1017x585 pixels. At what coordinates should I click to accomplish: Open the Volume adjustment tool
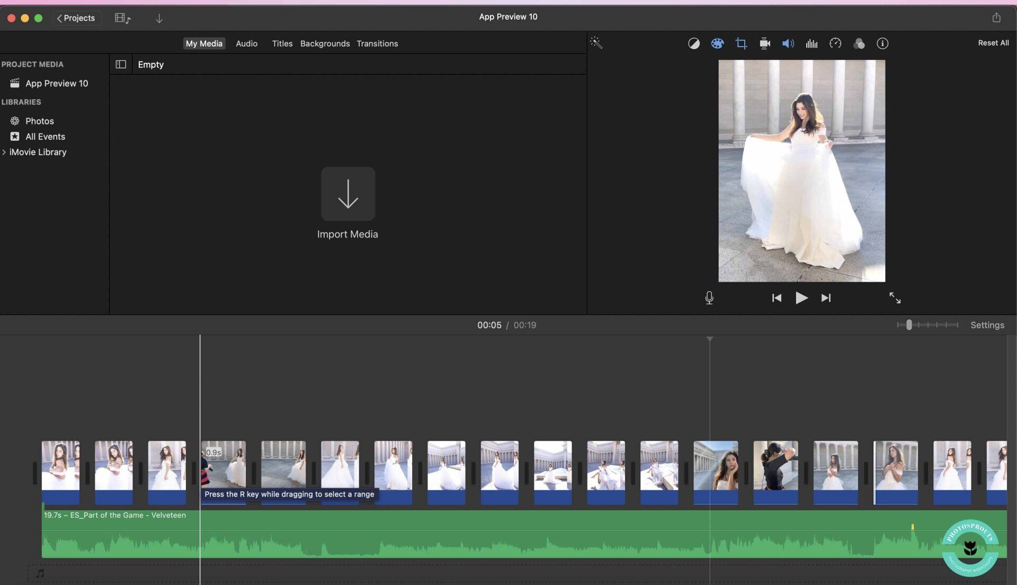(788, 43)
